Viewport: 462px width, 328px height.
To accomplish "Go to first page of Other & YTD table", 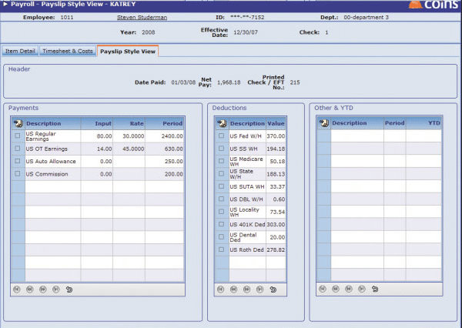I will click(323, 289).
